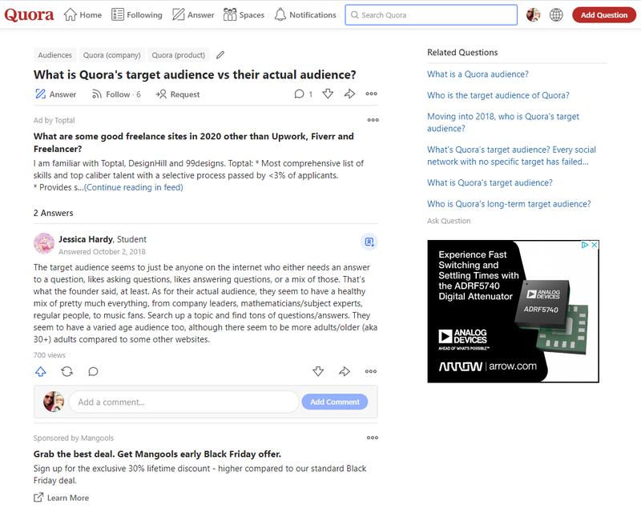
Task: Follow the question
Action: pyautogui.click(x=116, y=94)
